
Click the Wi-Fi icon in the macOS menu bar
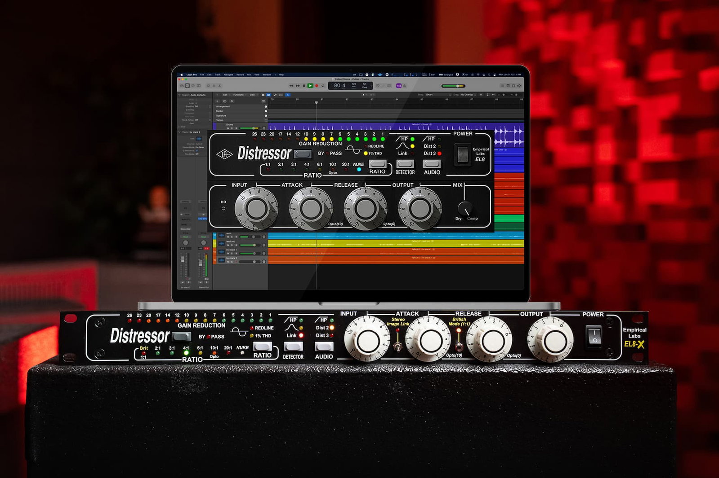[x=478, y=75]
